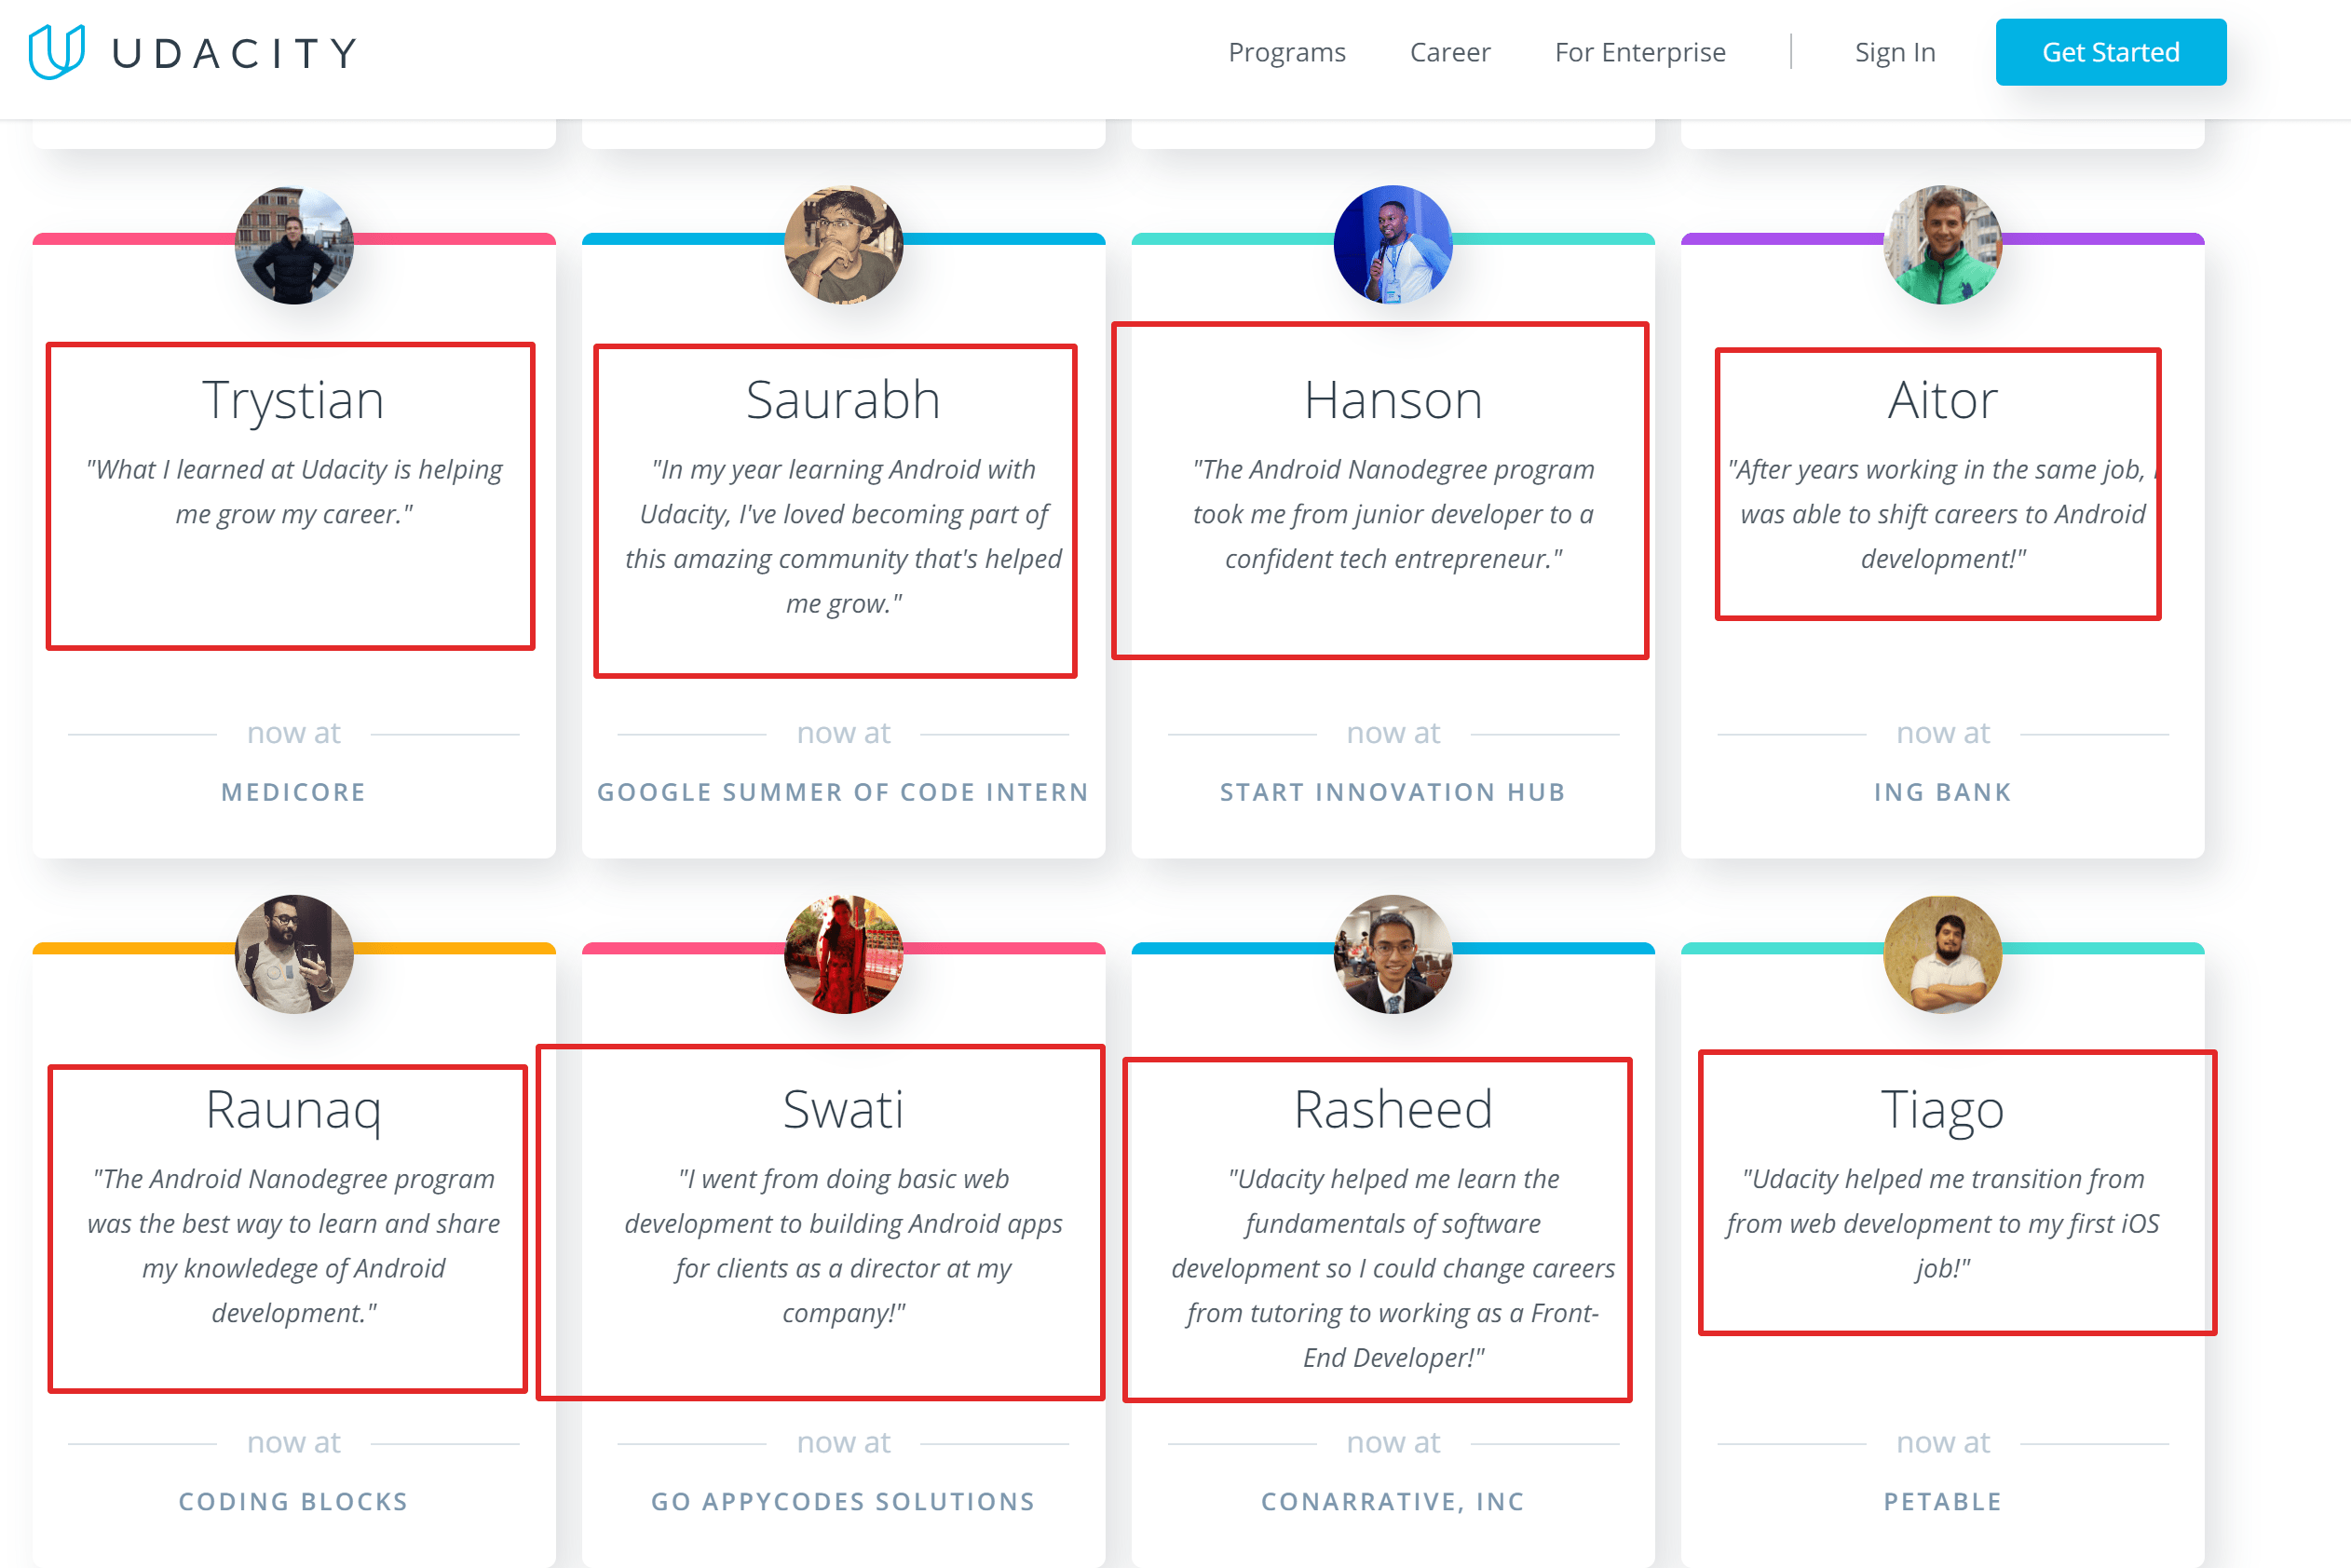Select the Start Innovation Hub label
Image resolution: width=2351 pixels, height=1568 pixels.
click(1393, 792)
